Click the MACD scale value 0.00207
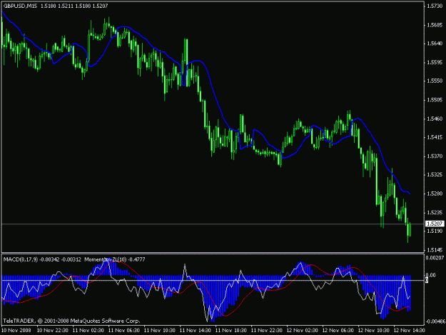Screen dimensions: 446x335 [435, 258]
